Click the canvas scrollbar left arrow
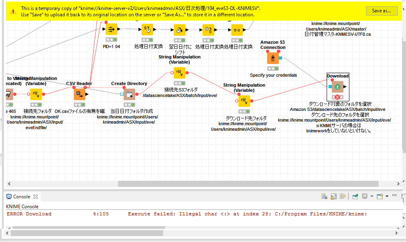The height and width of the screenshot is (242, 406). (9, 184)
